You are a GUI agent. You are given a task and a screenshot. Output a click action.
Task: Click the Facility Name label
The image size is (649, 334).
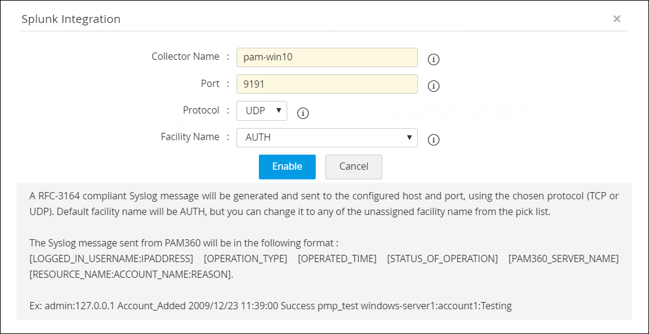(190, 137)
